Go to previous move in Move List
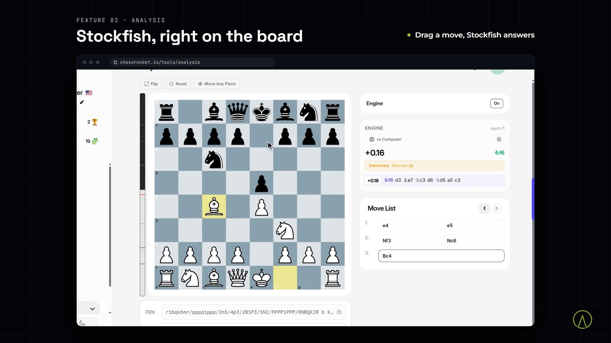The height and width of the screenshot is (343, 611). (x=484, y=208)
